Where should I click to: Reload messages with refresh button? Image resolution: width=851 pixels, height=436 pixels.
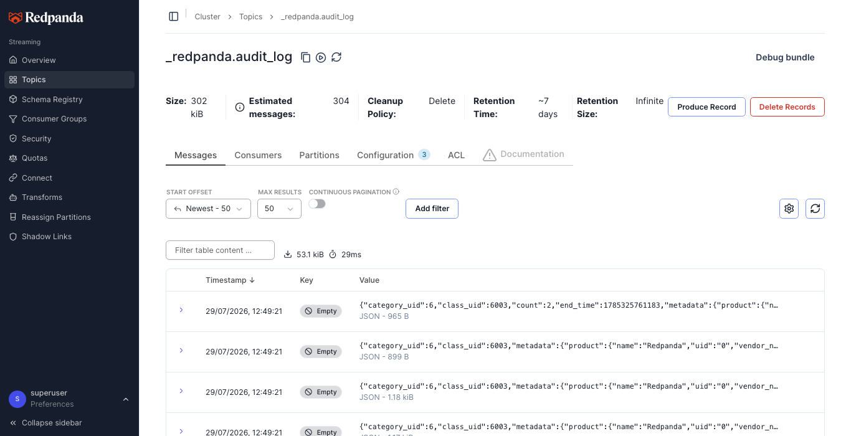coord(815,209)
